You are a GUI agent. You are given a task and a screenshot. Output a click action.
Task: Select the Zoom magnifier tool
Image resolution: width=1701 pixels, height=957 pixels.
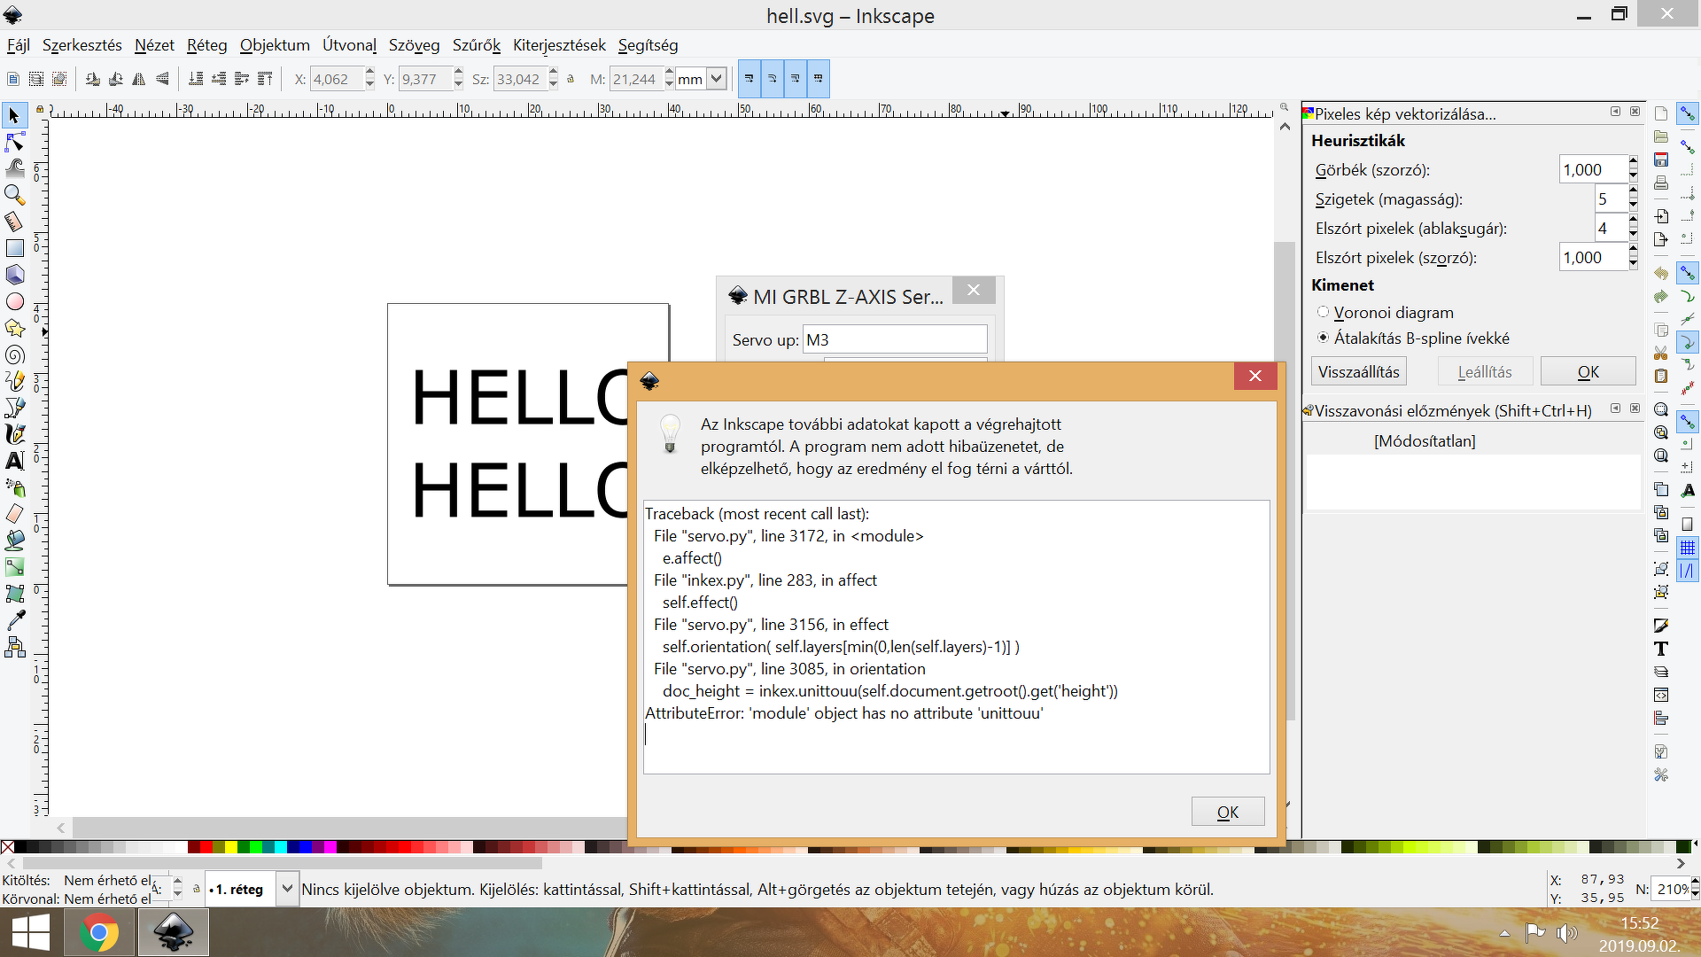(14, 194)
